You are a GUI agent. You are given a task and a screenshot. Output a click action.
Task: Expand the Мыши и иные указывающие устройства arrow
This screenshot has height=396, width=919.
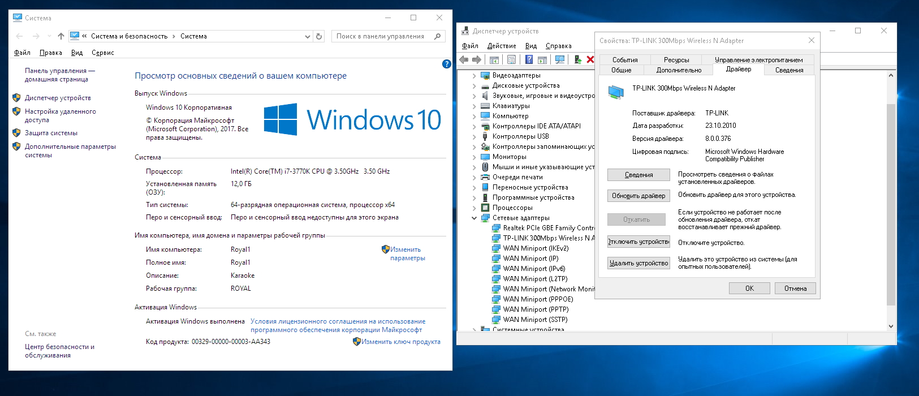click(474, 167)
